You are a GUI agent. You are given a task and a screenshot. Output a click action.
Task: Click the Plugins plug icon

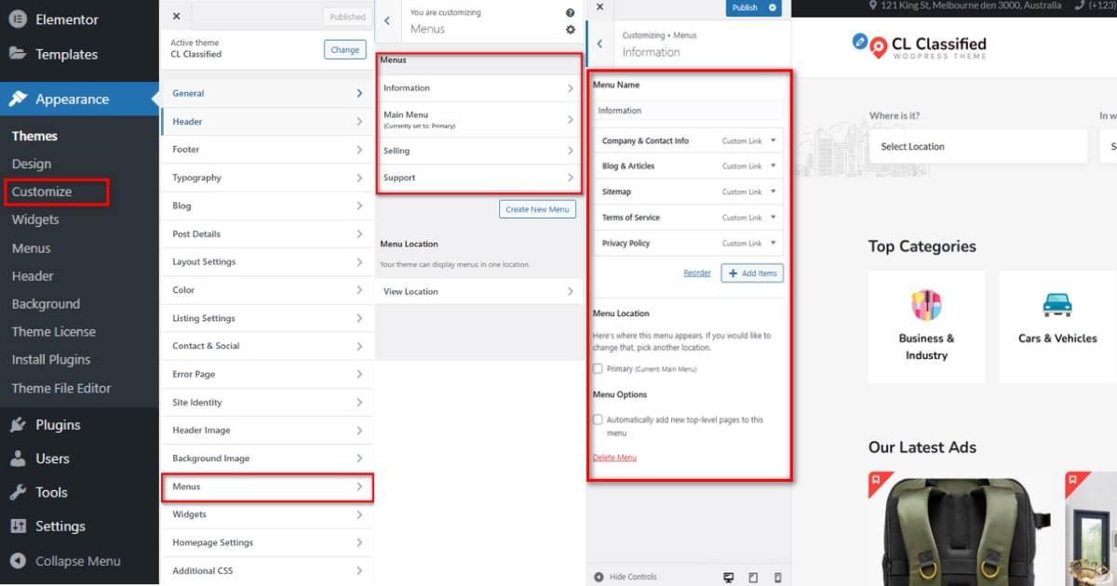[18, 425]
